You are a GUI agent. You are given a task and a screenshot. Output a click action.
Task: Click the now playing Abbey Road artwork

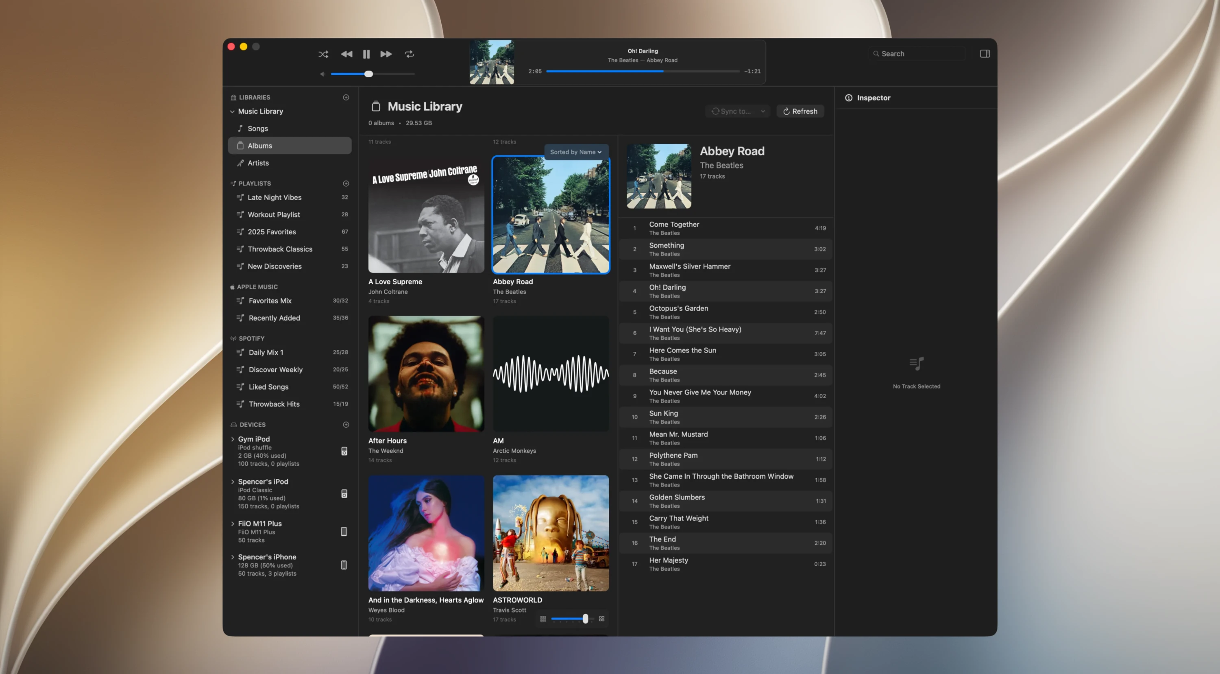[492, 62]
